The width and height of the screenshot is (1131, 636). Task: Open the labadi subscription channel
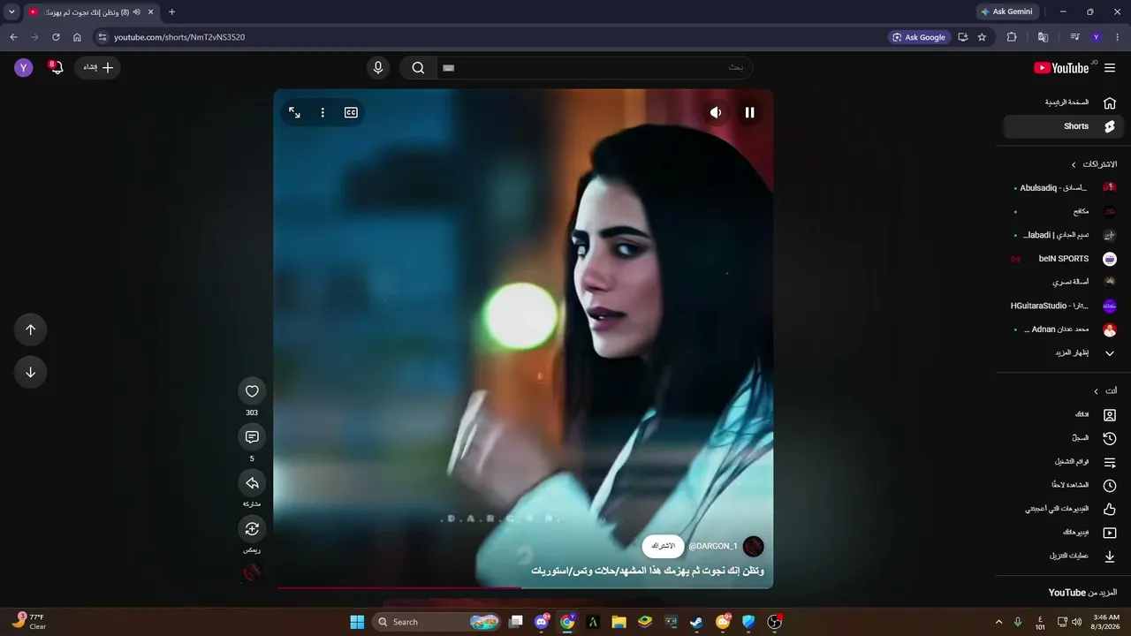(1065, 236)
